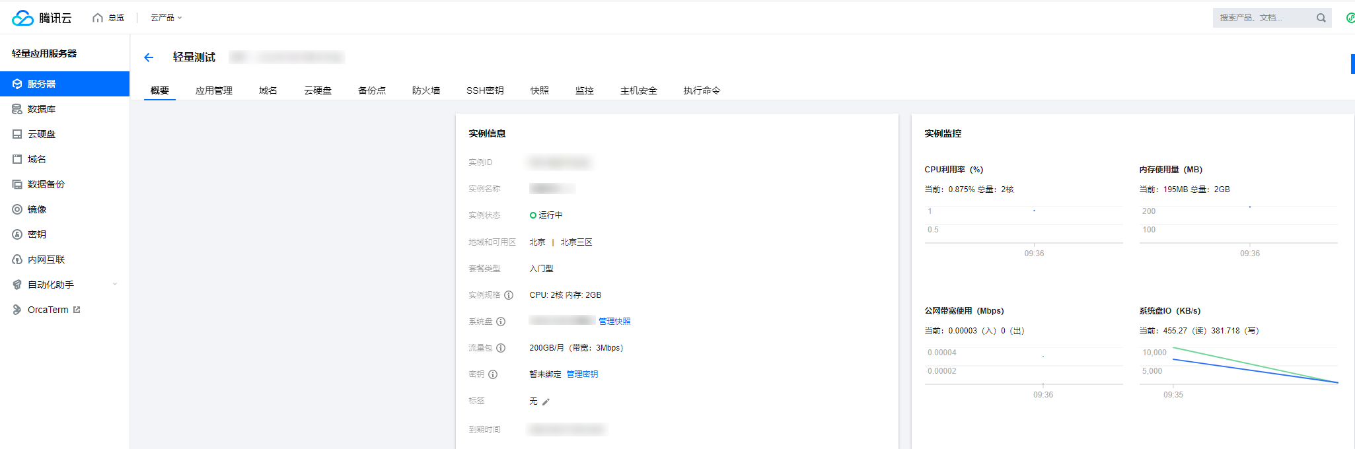Open 镜像 in the sidebar
Screen dimensions: 1355x449
point(65,209)
